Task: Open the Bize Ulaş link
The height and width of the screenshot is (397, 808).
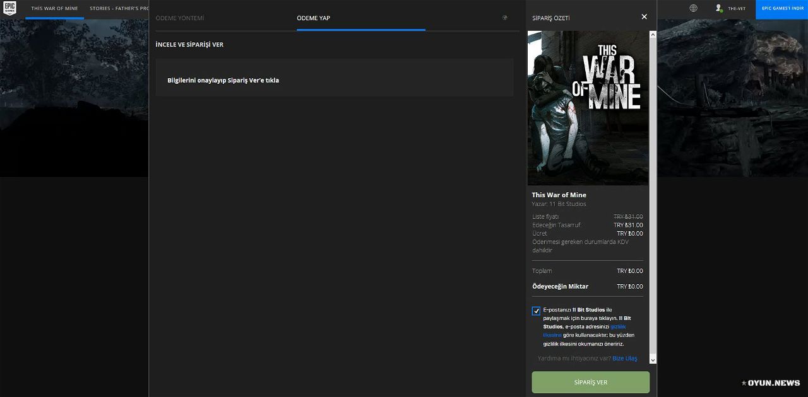Action: (x=625, y=359)
